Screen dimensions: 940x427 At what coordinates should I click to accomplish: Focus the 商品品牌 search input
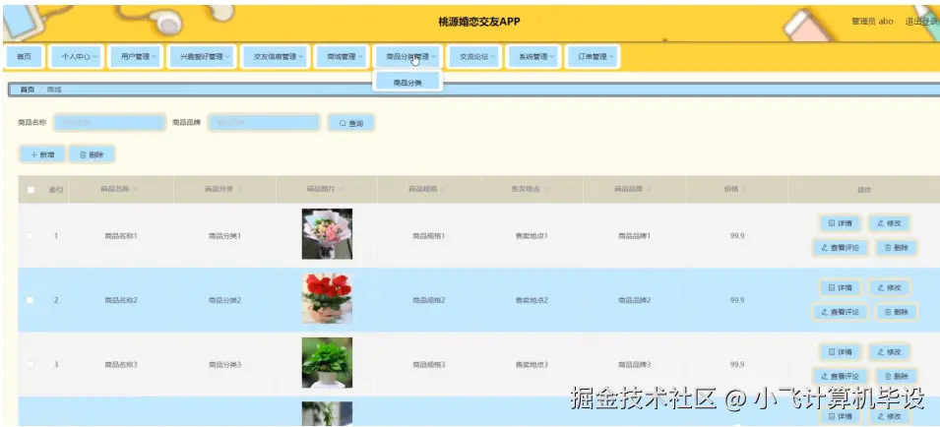264,123
